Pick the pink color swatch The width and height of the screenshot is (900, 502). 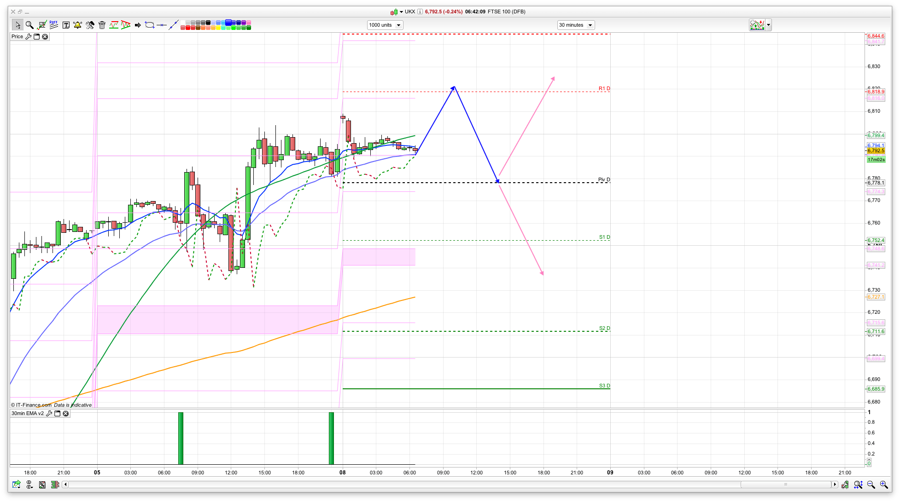[248, 22]
